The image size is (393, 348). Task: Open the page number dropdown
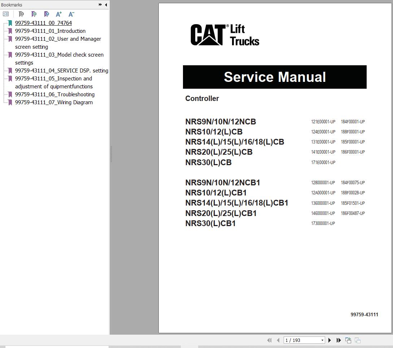tap(322, 340)
